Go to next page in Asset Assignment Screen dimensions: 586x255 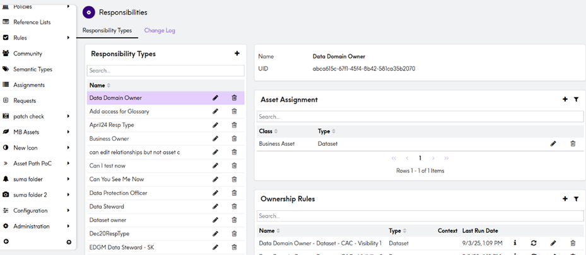point(433,158)
